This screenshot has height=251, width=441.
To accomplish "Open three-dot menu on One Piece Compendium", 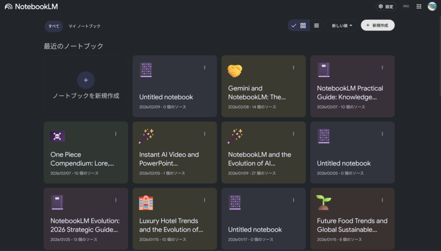I will pos(116,134).
